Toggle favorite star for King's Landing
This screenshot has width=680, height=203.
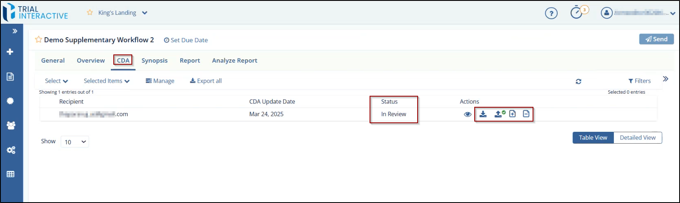coord(90,13)
